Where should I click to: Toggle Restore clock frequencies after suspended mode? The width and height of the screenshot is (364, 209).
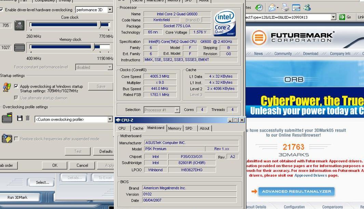(x=16, y=139)
